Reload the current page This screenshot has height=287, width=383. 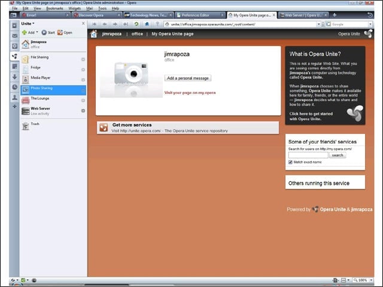click(136, 24)
